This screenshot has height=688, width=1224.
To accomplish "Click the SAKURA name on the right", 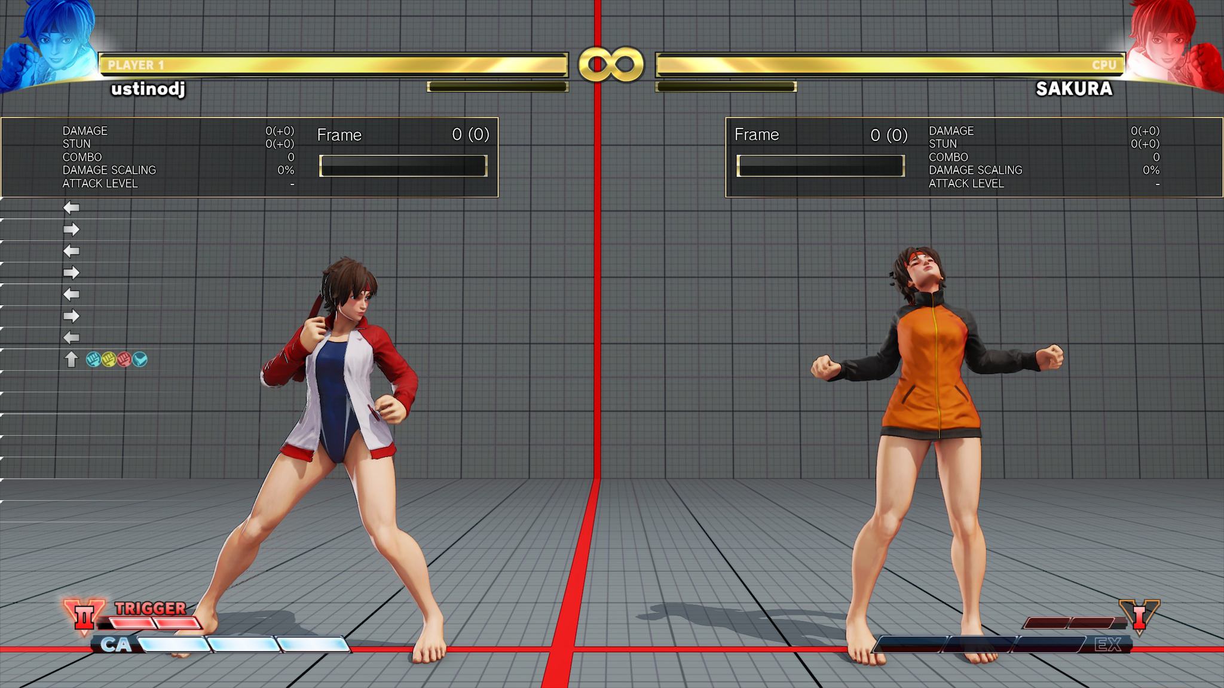I will click(x=1074, y=89).
